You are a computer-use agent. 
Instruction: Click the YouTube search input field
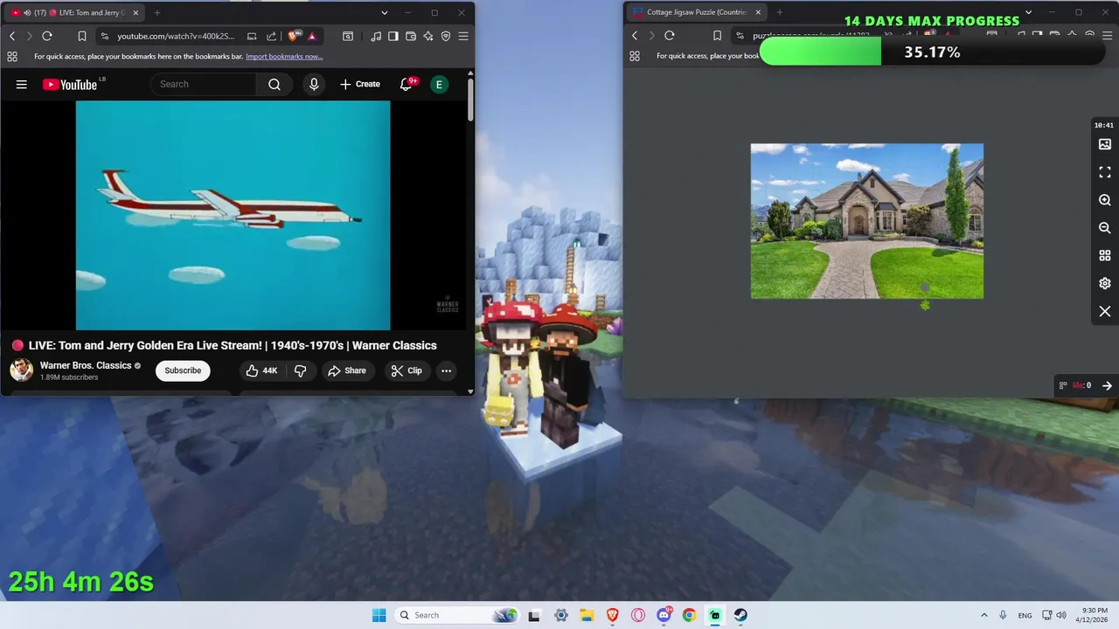tap(204, 84)
